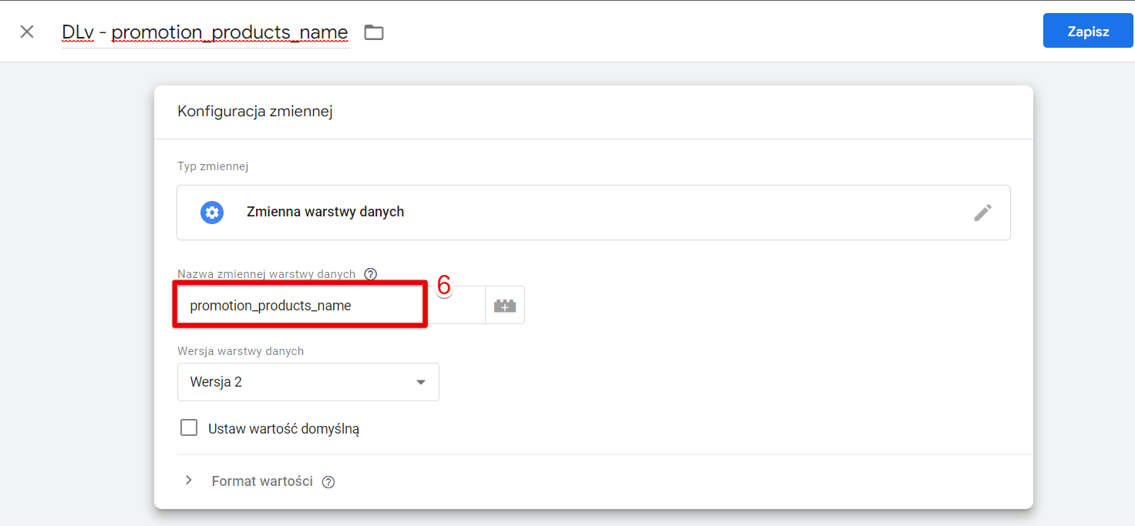Focus the promotion_products_name input field
Screen dimensions: 1135x526
coord(300,306)
